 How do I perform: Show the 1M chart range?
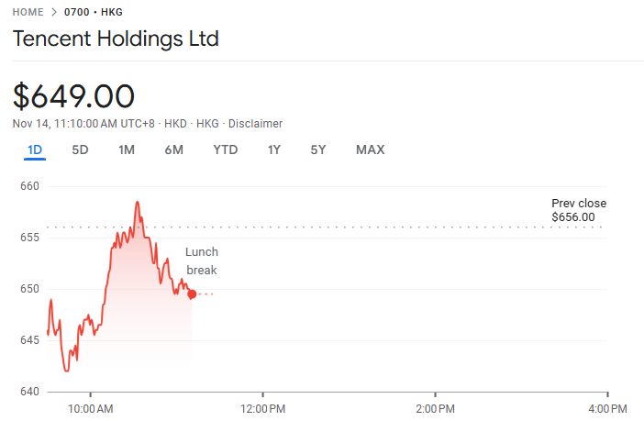coord(127,150)
